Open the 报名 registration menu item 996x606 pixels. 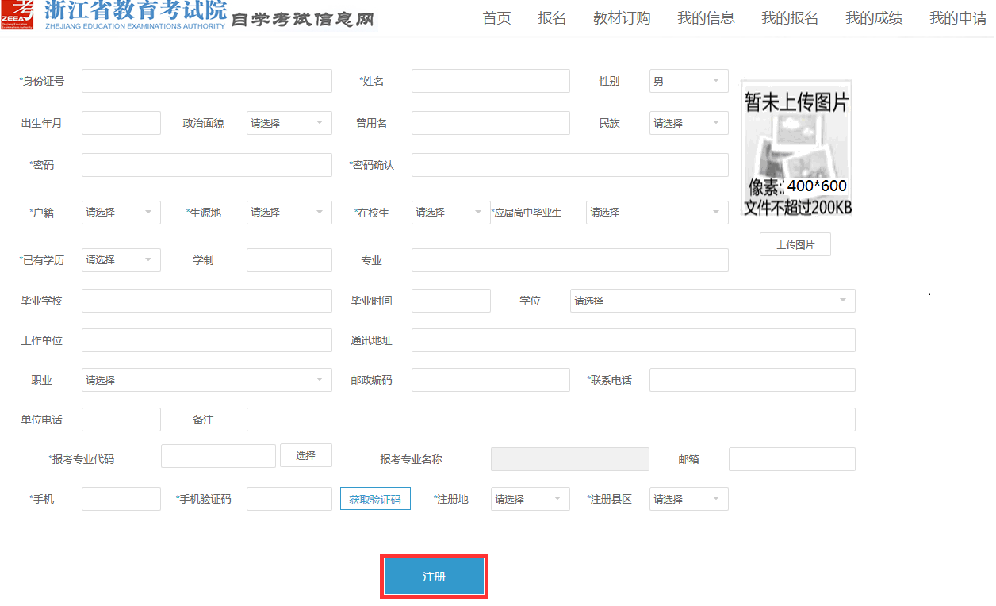tap(552, 17)
